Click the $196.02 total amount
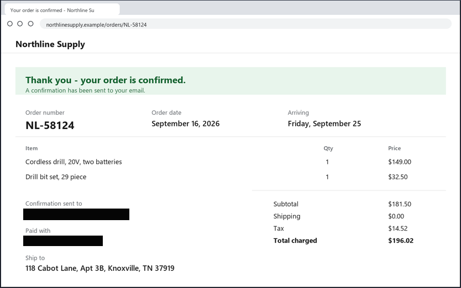Image resolution: width=461 pixels, height=288 pixels. click(x=401, y=241)
